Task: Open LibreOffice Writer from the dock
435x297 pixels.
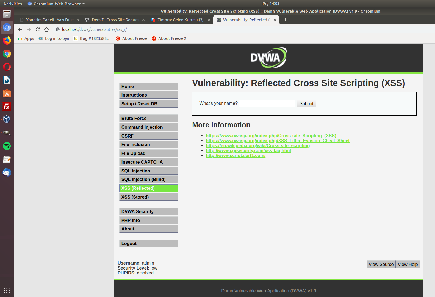Action: 7,80
